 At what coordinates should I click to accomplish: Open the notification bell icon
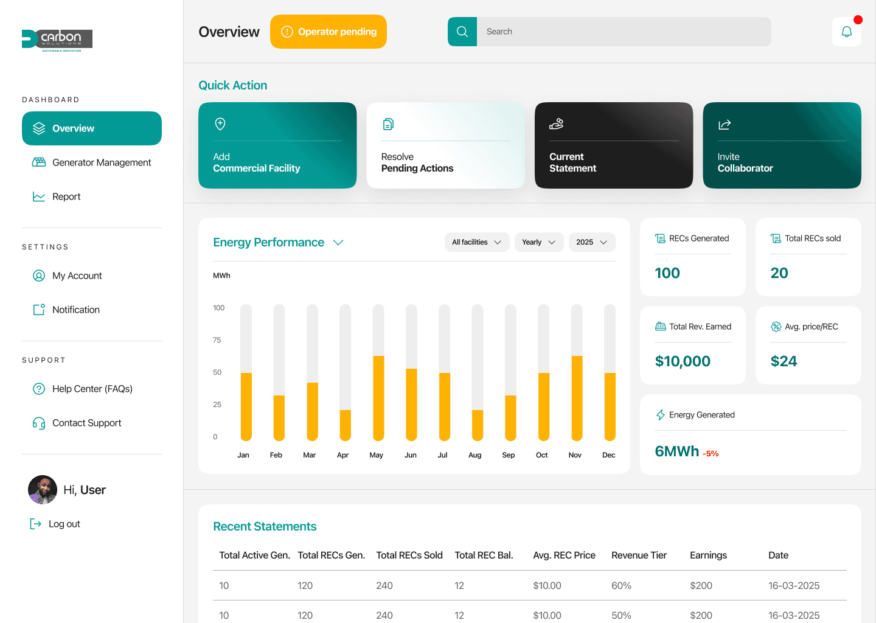click(x=847, y=31)
